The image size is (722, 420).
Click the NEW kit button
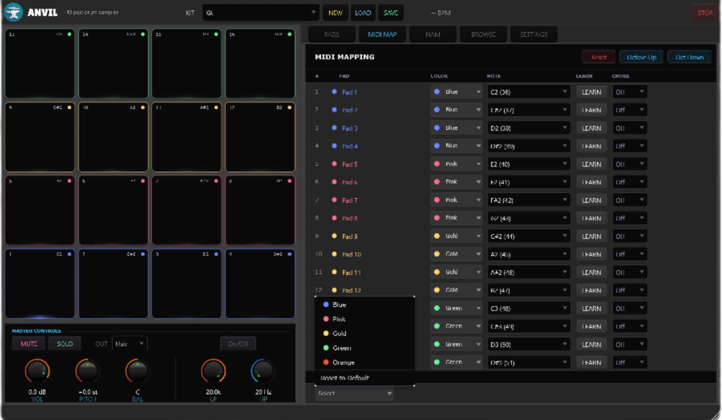(x=336, y=13)
